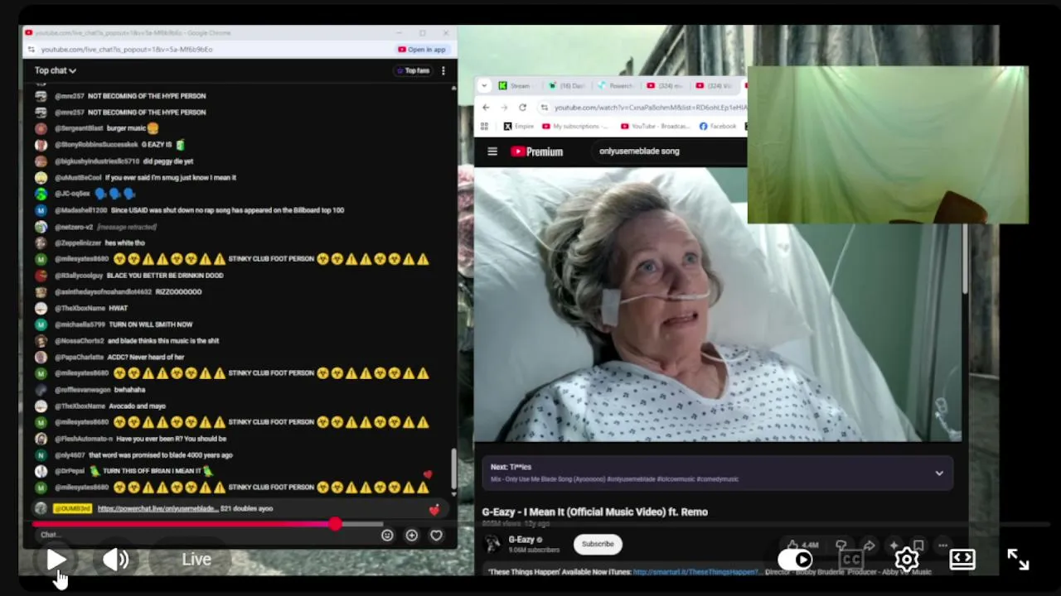Save the video with the bookmark icon
Image resolution: width=1061 pixels, height=596 pixels.
918,546
